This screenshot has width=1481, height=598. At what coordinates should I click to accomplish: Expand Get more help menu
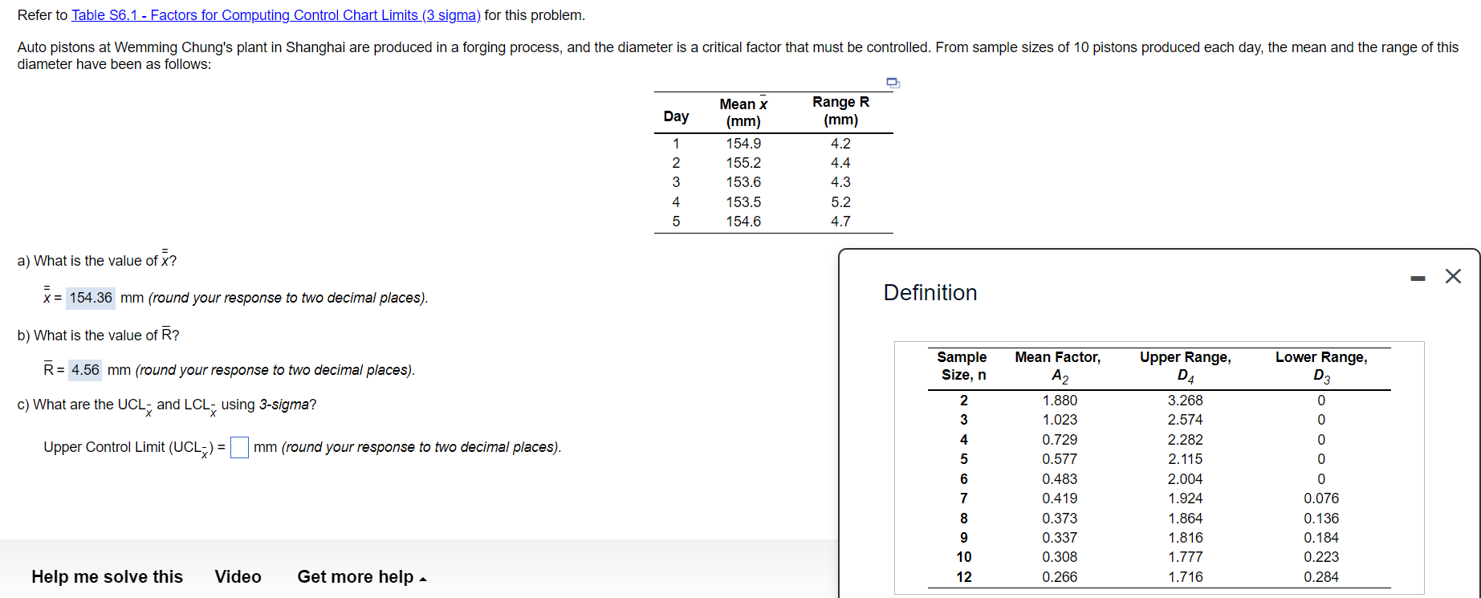pyautogui.click(x=361, y=576)
